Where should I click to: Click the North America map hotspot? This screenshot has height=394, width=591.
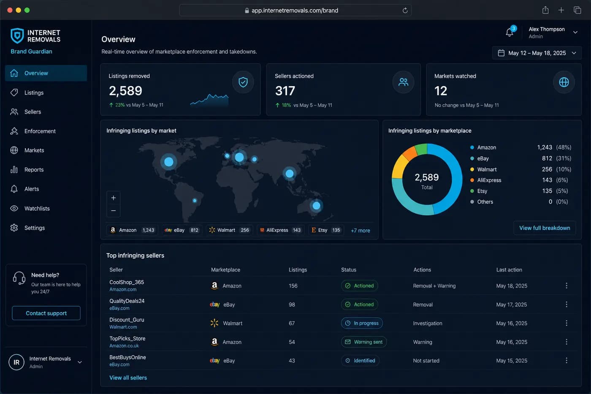(x=168, y=162)
